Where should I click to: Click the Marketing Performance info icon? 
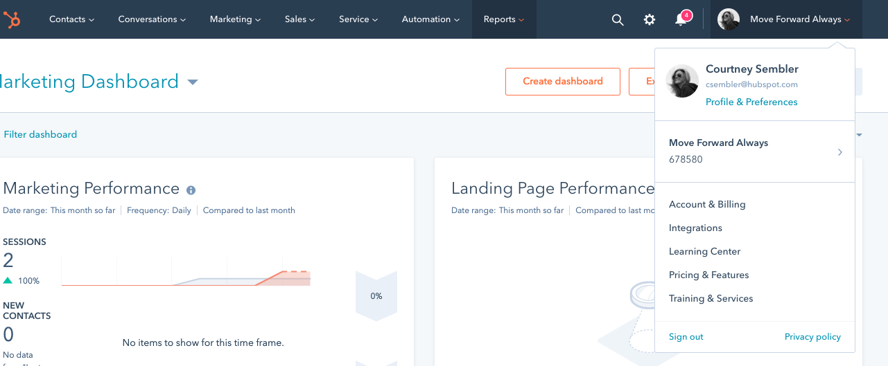click(x=191, y=190)
